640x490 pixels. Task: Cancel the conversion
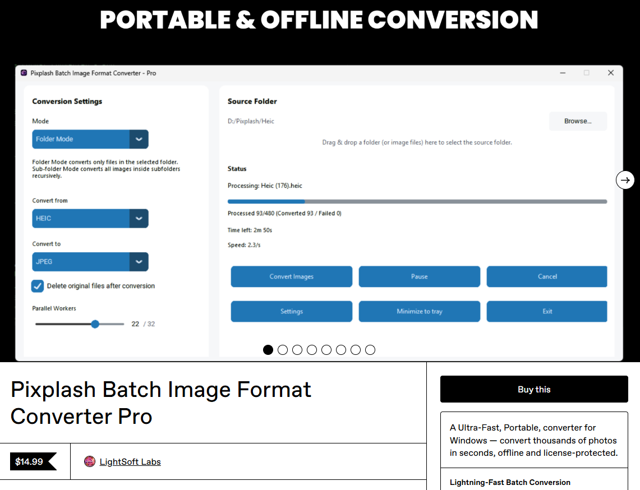547,276
